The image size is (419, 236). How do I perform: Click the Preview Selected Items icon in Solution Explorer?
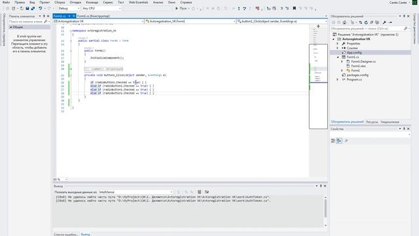[x=390, y=22]
